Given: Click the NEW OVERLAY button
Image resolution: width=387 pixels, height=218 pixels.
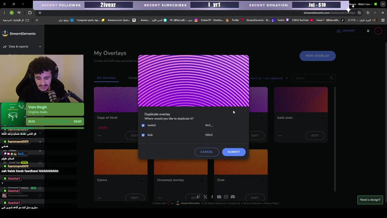Looking at the screenshot, I should (317, 56).
